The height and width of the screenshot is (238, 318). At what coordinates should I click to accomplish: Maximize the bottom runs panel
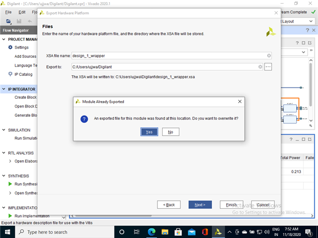304,139
